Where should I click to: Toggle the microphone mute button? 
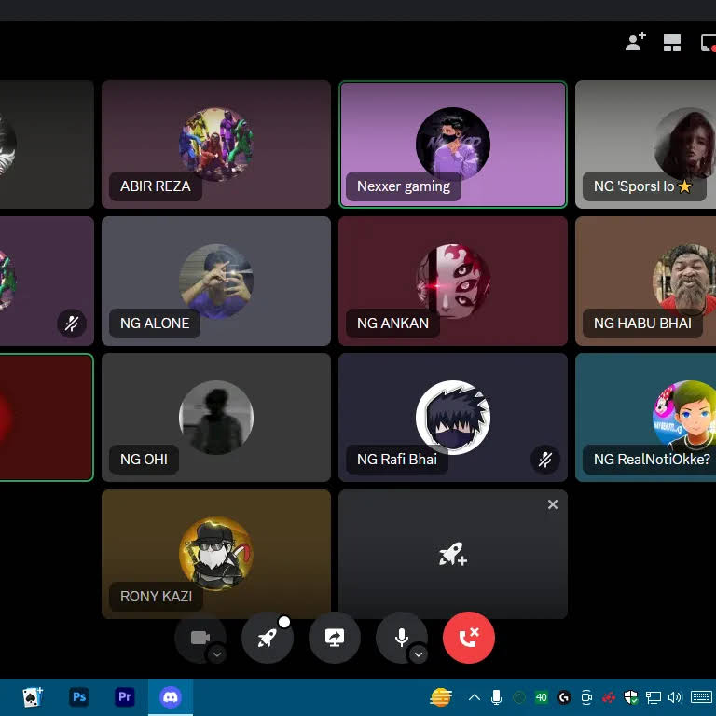click(x=400, y=637)
